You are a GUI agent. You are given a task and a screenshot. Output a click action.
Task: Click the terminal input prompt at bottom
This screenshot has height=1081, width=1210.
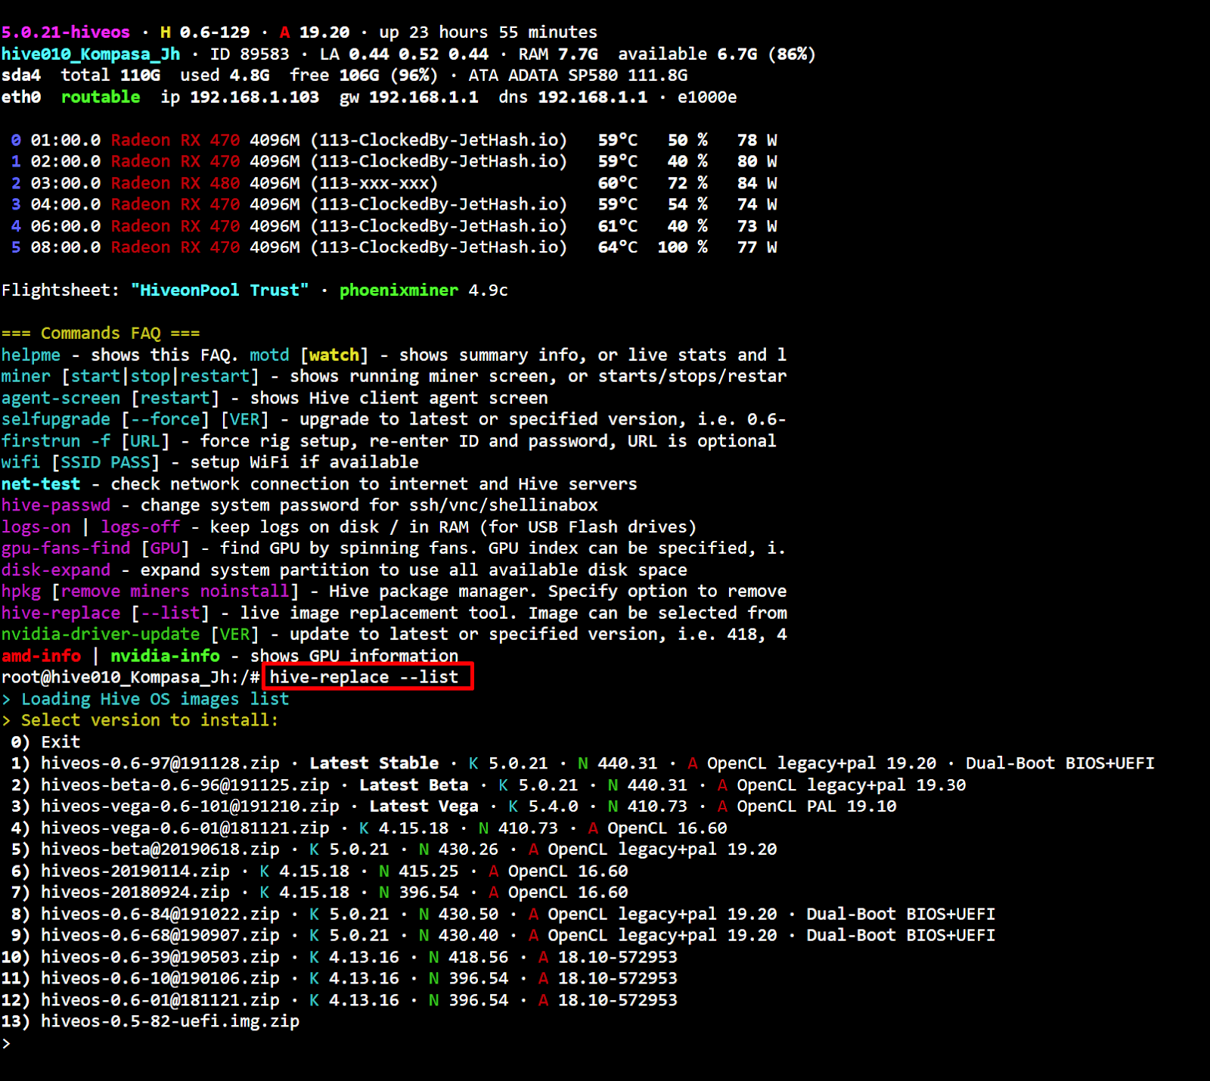coord(7,1043)
